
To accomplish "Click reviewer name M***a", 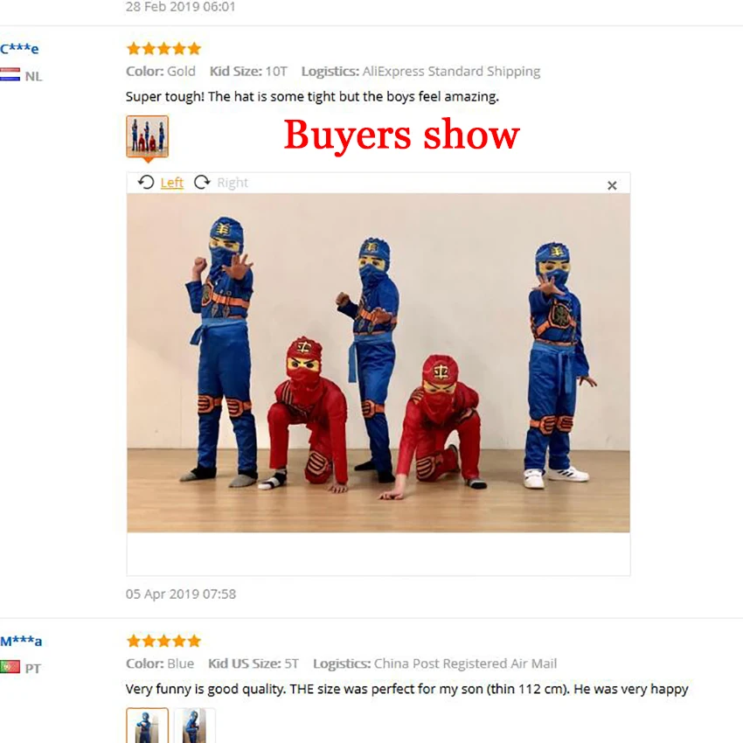I will click(x=21, y=641).
